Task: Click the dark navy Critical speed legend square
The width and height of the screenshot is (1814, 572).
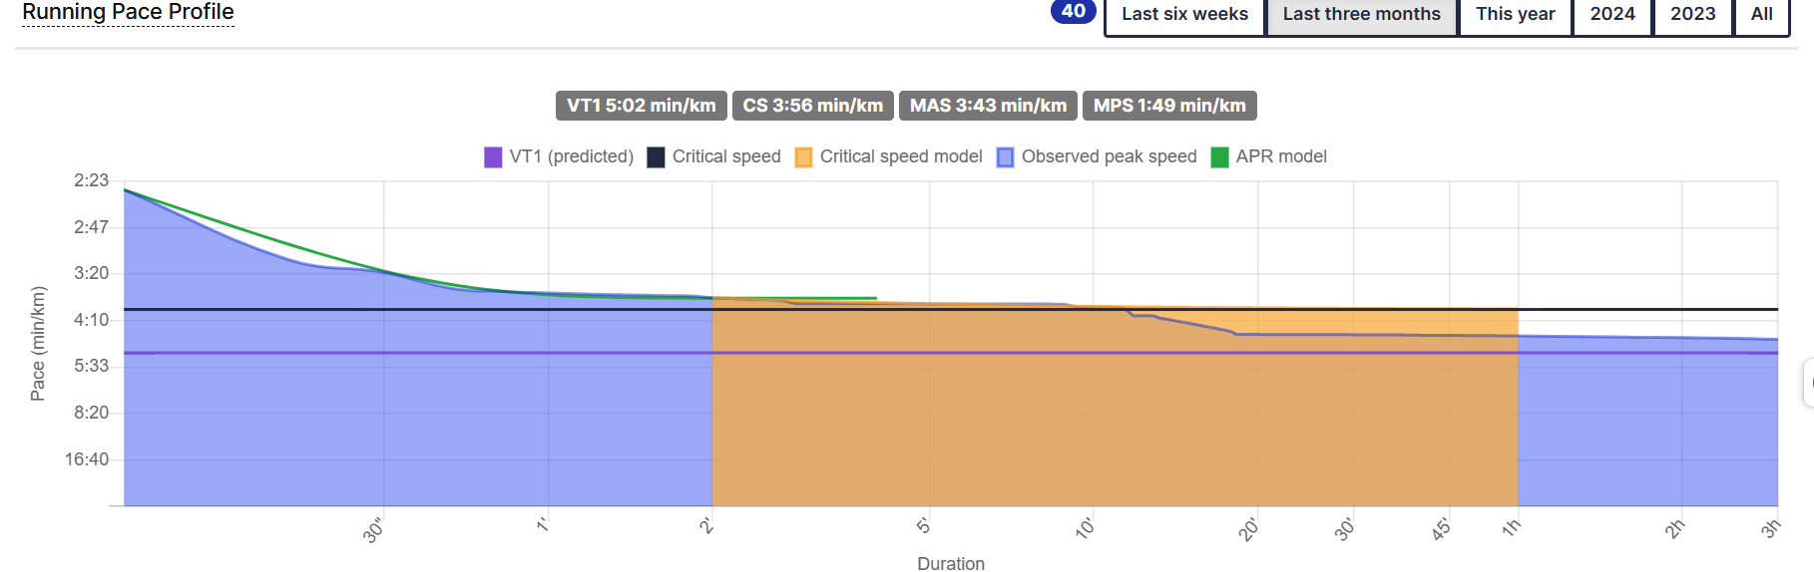Action: tap(656, 157)
